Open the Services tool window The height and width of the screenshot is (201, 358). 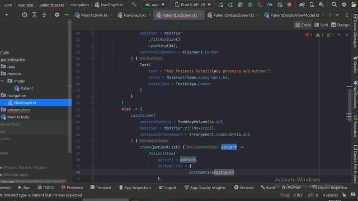click(244, 188)
